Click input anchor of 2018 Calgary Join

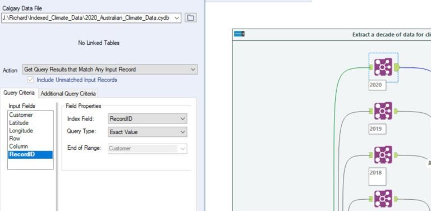[371, 155]
